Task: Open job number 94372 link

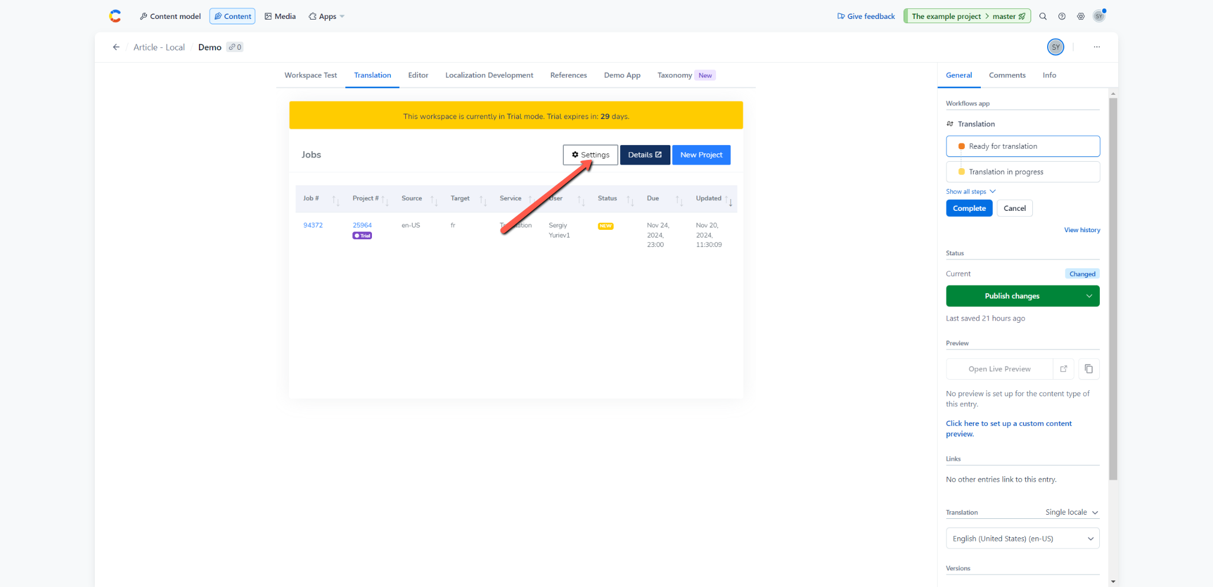Action: (313, 225)
